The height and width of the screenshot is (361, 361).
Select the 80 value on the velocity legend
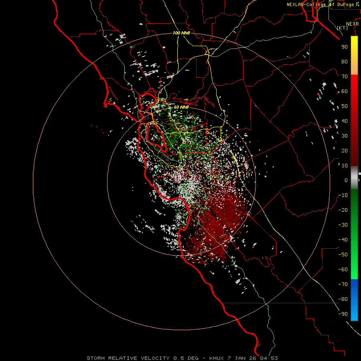(345, 62)
